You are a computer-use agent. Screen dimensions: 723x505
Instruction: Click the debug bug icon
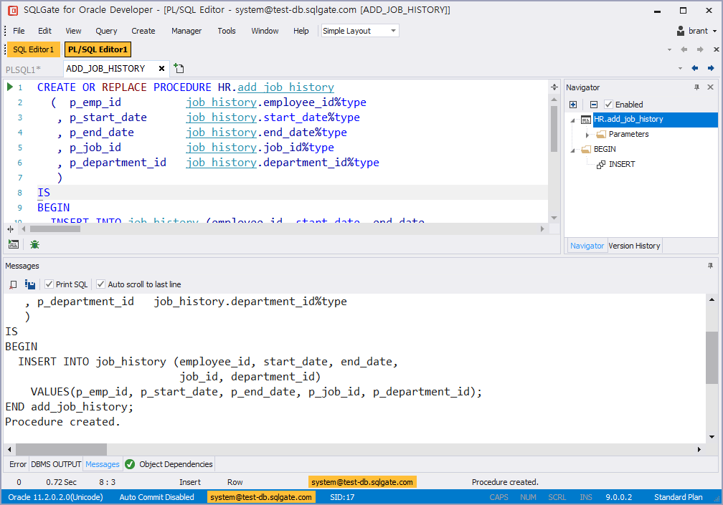[x=34, y=244]
